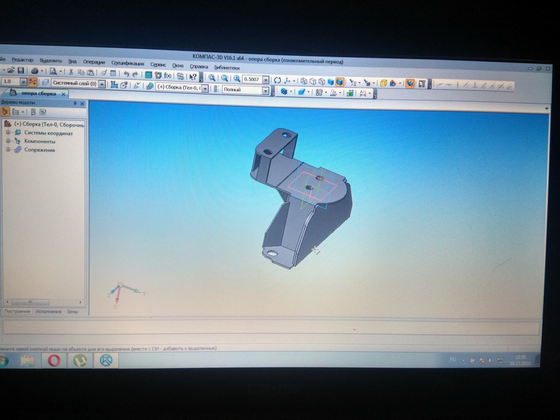Screen dimensions: 560x420
Task: Toggle the orange perspective view button
Action: 410,84
